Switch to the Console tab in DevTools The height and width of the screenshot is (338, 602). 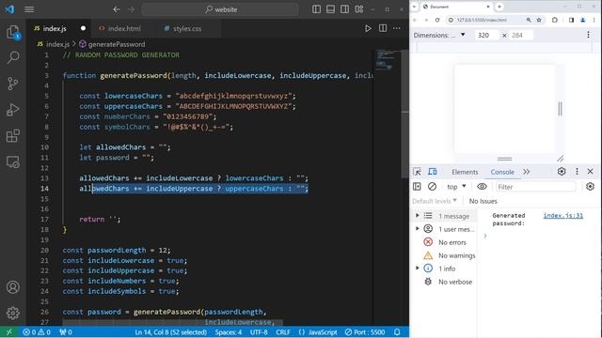click(x=502, y=172)
